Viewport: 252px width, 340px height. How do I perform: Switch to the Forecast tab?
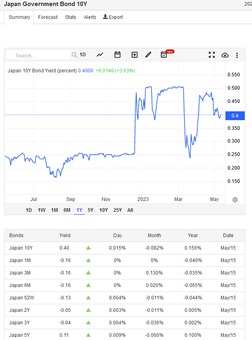(x=48, y=17)
